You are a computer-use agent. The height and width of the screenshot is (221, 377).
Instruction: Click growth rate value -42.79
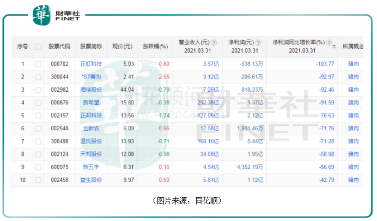pos(326,180)
